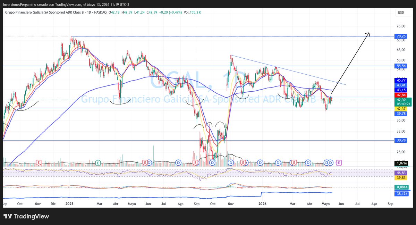Screen dimensions: 416x225
Task: Open the red earnings marker near September 2025
Action: (195, 162)
